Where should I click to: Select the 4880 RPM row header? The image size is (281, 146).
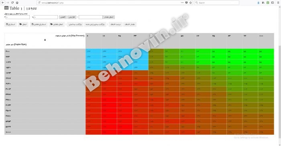45,116
